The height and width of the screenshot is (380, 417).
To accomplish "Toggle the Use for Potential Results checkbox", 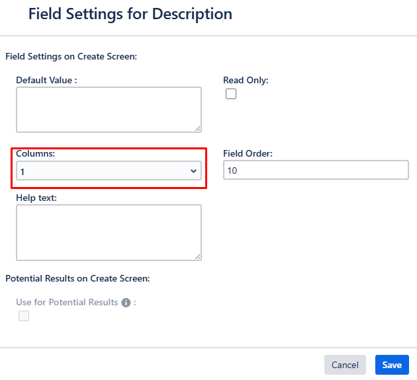I will pyautogui.click(x=24, y=316).
